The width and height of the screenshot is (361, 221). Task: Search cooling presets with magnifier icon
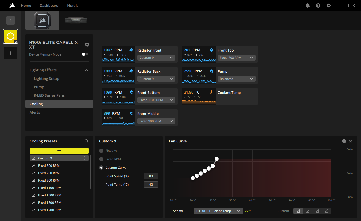point(87,141)
